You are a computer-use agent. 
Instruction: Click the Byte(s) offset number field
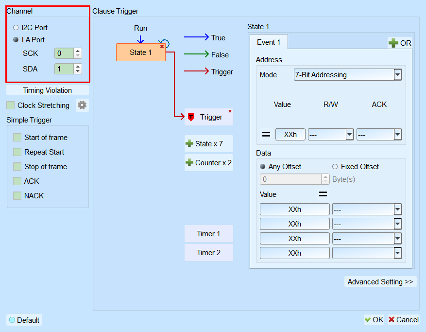(290, 179)
